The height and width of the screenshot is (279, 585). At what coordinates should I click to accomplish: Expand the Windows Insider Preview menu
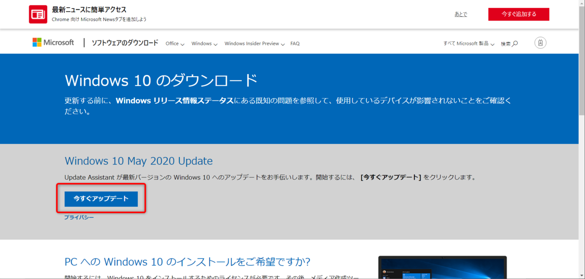pos(254,43)
